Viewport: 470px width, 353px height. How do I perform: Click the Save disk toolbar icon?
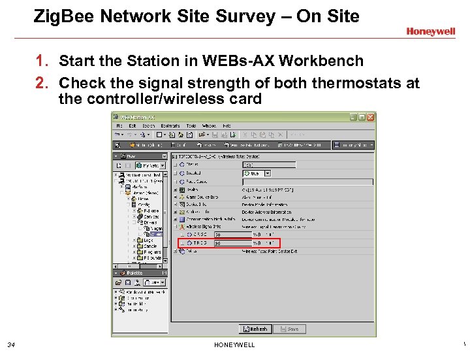[x=215, y=135]
